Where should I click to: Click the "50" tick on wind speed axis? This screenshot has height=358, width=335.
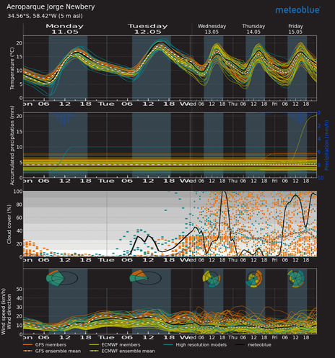(19, 289)
